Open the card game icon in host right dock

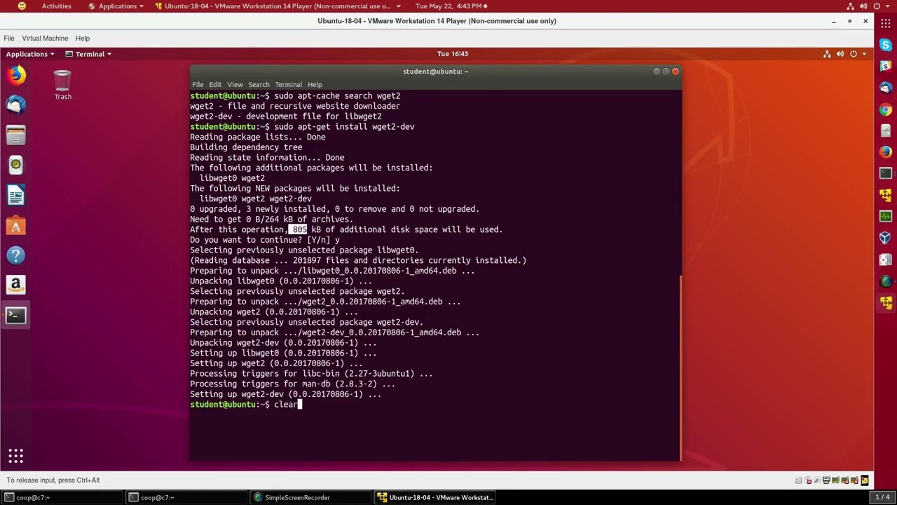886,260
